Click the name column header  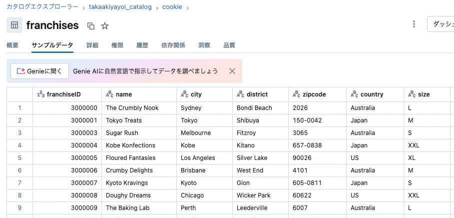coord(139,94)
